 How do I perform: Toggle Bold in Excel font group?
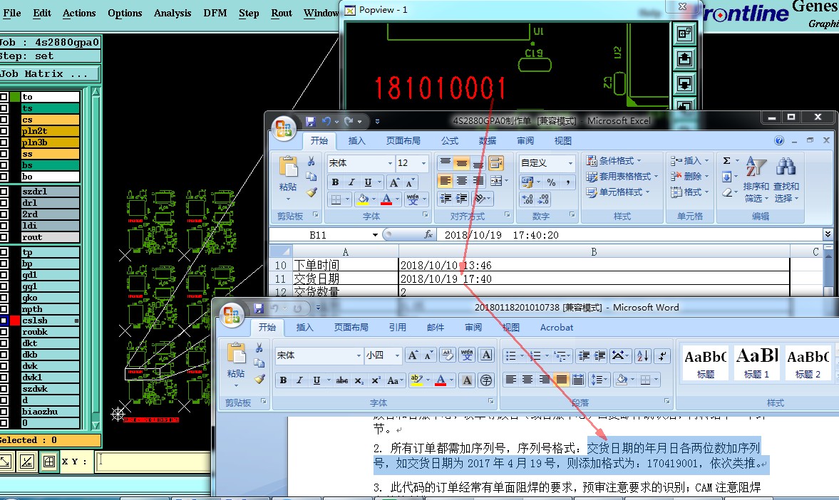click(x=335, y=182)
